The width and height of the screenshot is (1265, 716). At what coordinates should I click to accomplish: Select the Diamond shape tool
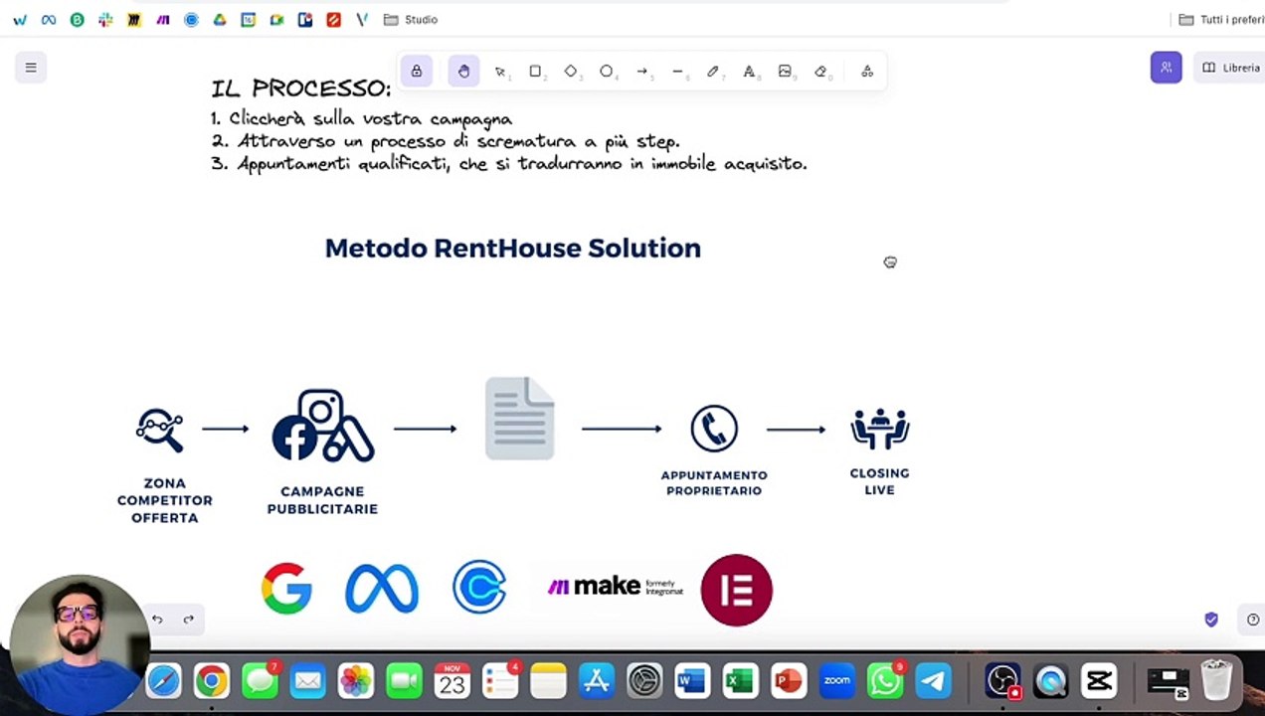(571, 72)
